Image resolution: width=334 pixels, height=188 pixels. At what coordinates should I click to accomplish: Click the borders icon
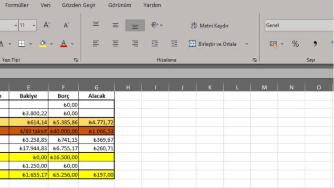click(21, 43)
